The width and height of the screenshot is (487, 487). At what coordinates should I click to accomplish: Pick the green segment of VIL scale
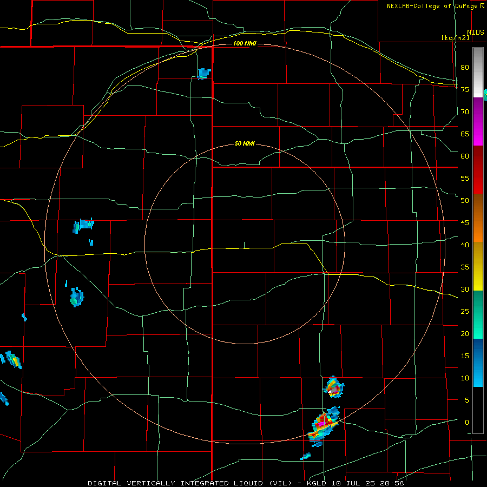(478, 314)
